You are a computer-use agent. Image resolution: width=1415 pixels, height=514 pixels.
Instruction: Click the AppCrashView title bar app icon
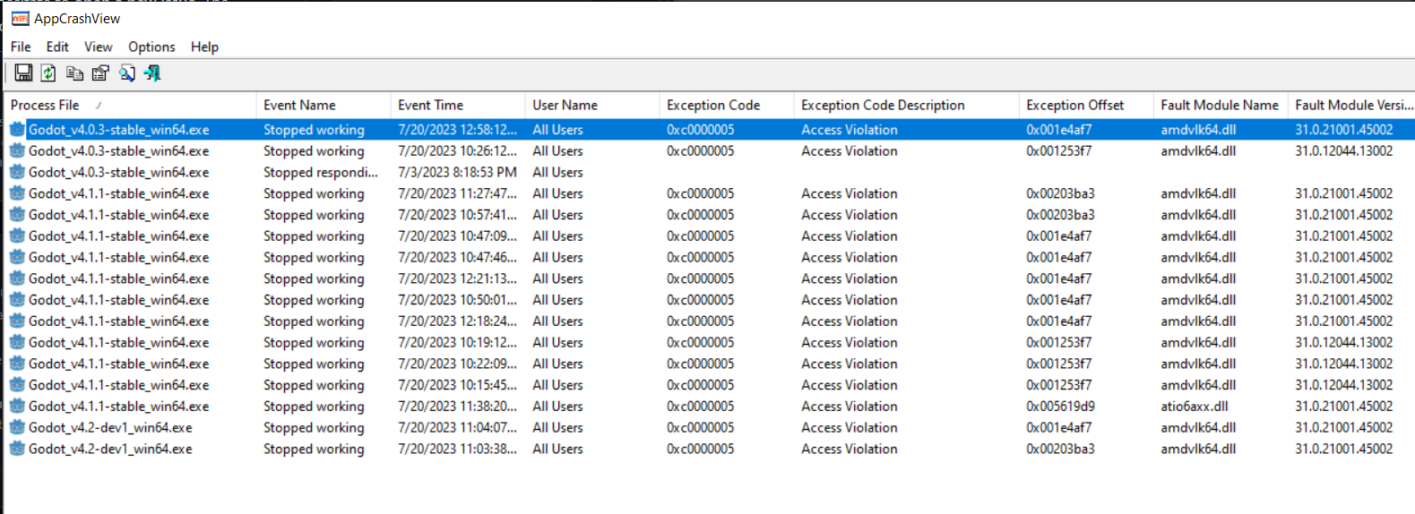pyautogui.click(x=20, y=18)
